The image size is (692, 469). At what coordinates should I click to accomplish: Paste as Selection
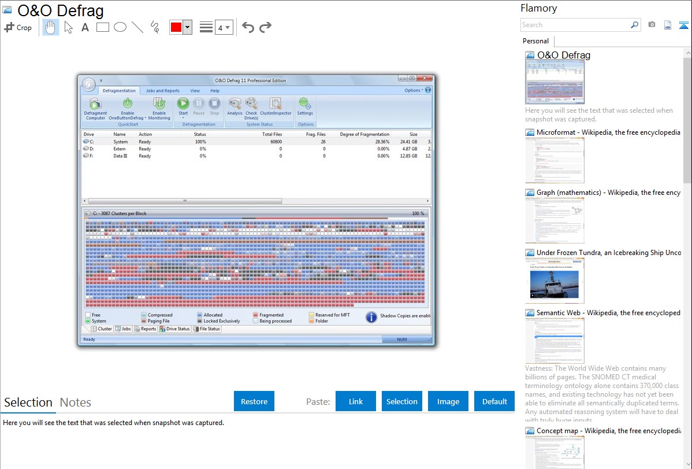[x=401, y=401]
